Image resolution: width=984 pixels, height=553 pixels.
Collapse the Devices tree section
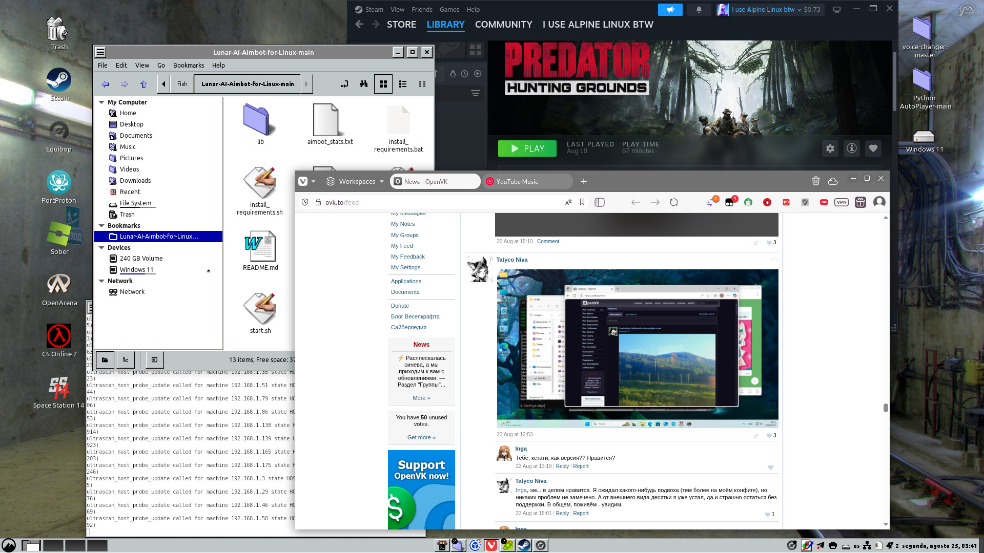coord(101,248)
